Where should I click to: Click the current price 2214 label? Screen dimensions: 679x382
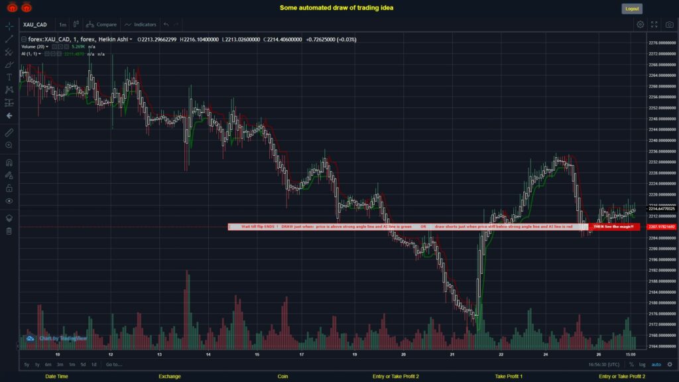(661, 209)
